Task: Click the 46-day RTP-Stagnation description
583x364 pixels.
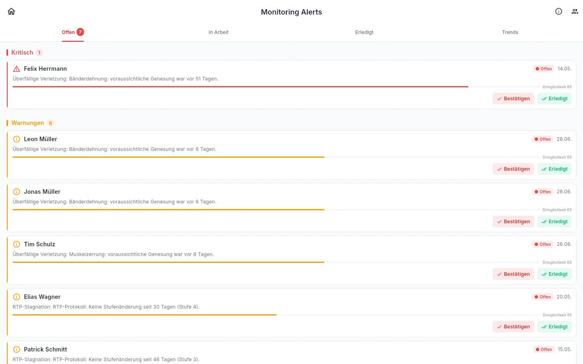Action: (x=106, y=360)
